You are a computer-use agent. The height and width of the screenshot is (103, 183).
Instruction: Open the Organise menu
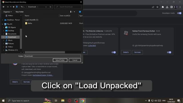7,12
